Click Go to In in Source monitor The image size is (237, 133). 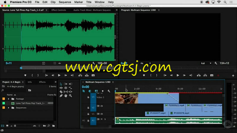pyautogui.click(x=47, y=75)
